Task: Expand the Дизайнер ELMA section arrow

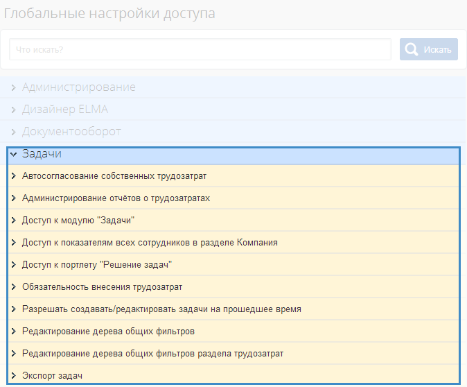Action: pos(13,110)
